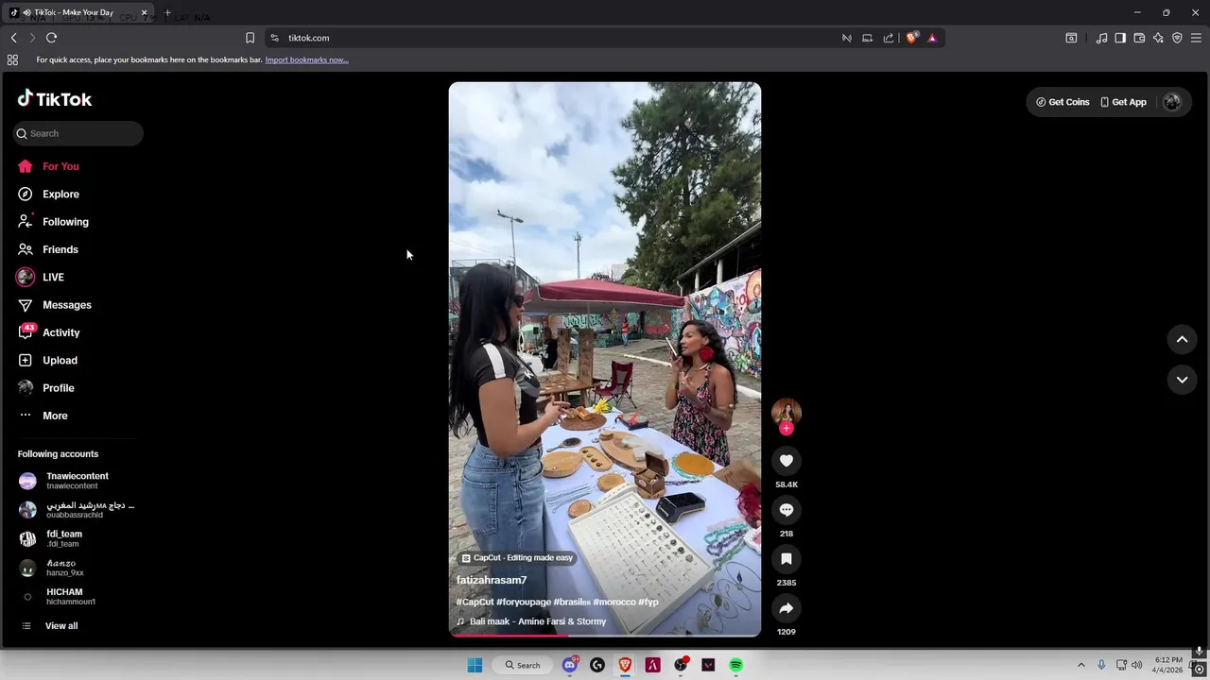Image resolution: width=1210 pixels, height=680 pixels.
Task: Open the video comments
Action: (786, 510)
